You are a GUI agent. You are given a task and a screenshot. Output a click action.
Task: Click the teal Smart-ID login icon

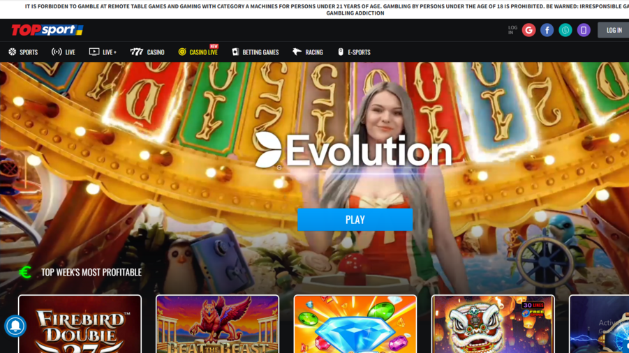coord(565,30)
